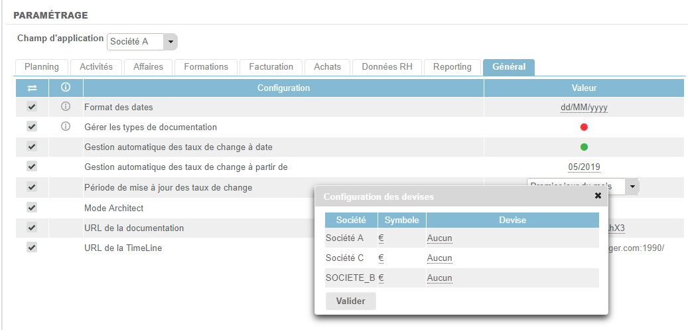Screen dimensions: 688x330
Task: Click the info icon in the table header
Action: pyautogui.click(x=66, y=88)
